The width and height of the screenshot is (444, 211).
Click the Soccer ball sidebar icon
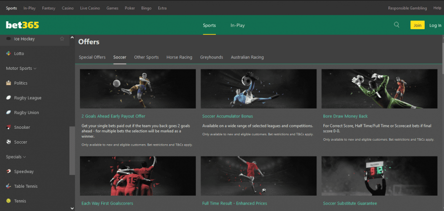click(8, 142)
